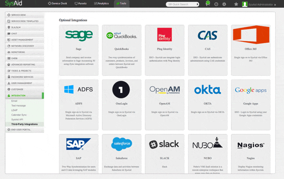Viewport: 284px width, 179px height.
Task: Select Third-Party Integrations
Action: coord(24,124)
